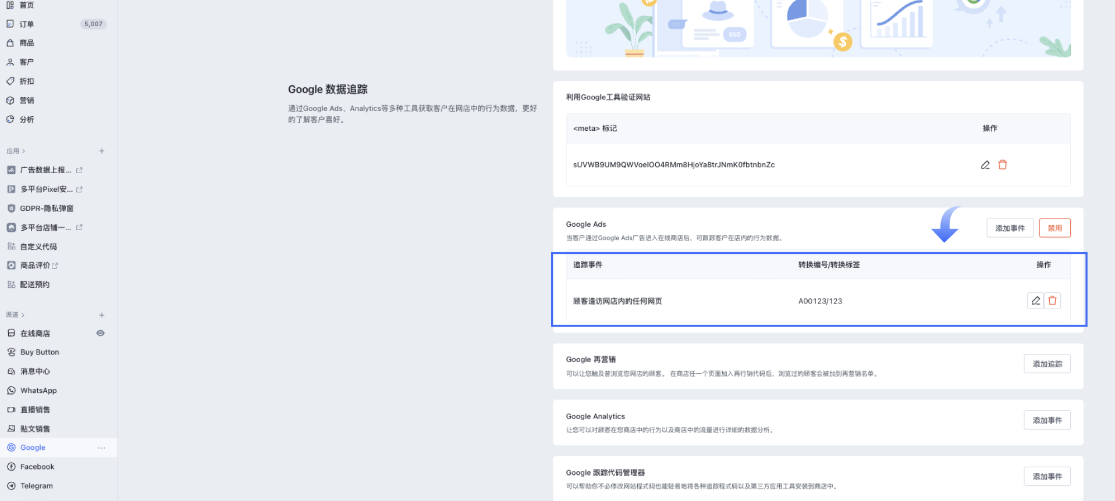Open 贴文销售 post selling channel
The image size is (1115, 501).
(35, 429)
